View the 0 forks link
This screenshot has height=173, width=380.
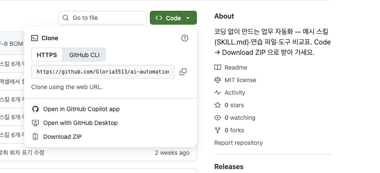[x=234, y=130]
